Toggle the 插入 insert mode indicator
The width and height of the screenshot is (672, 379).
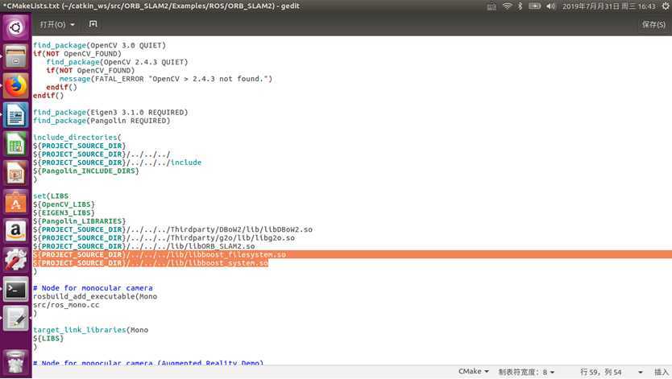(x=662, y=372)
